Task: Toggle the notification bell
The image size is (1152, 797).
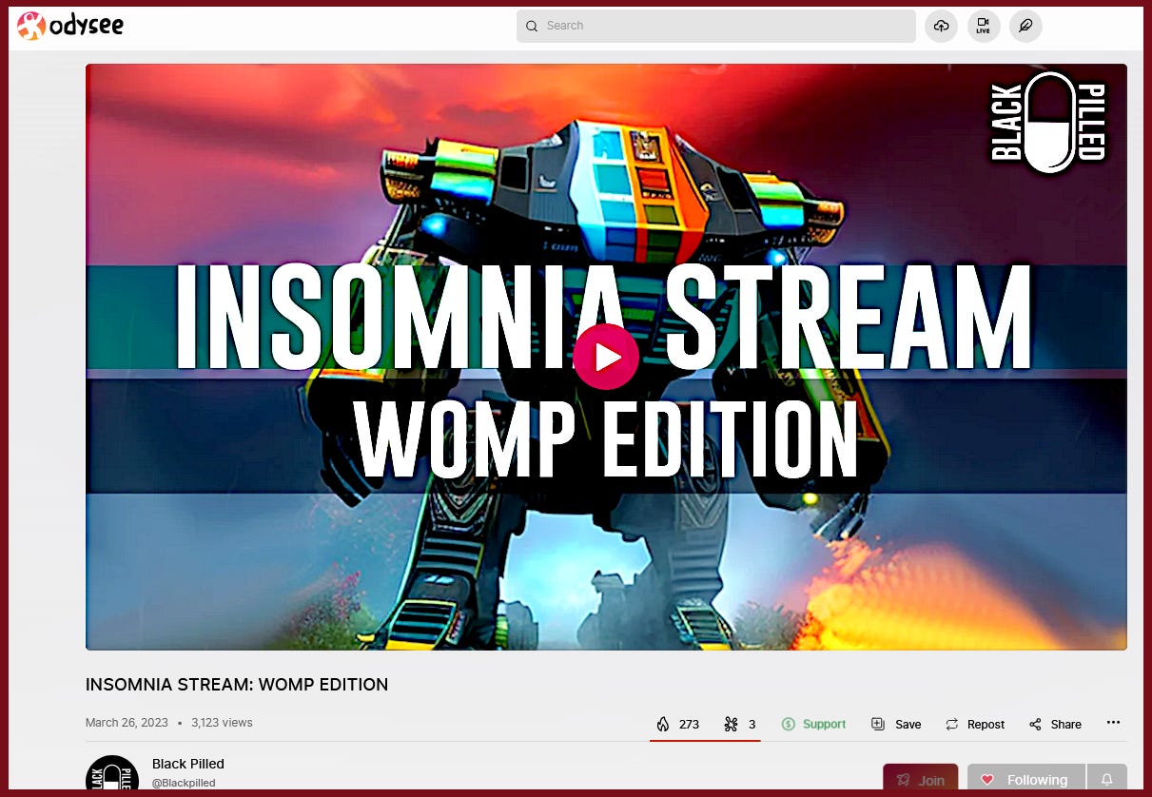Action: [1106, 778]
